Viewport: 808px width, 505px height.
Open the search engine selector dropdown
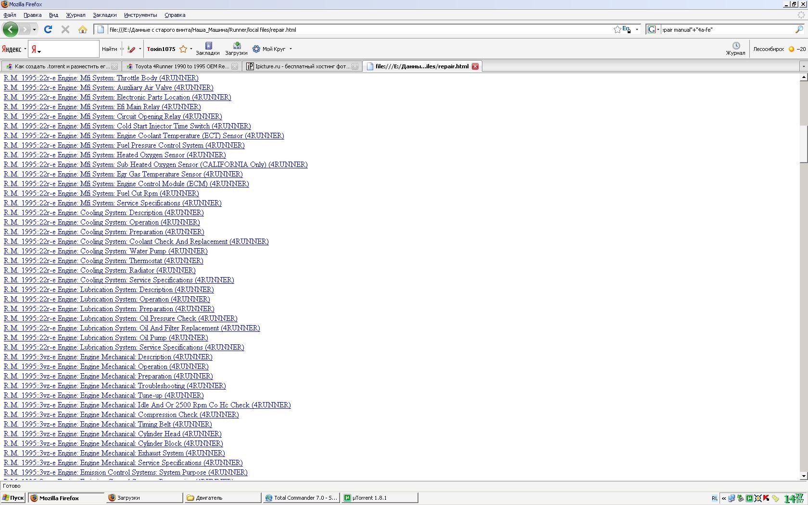(657, 29)
